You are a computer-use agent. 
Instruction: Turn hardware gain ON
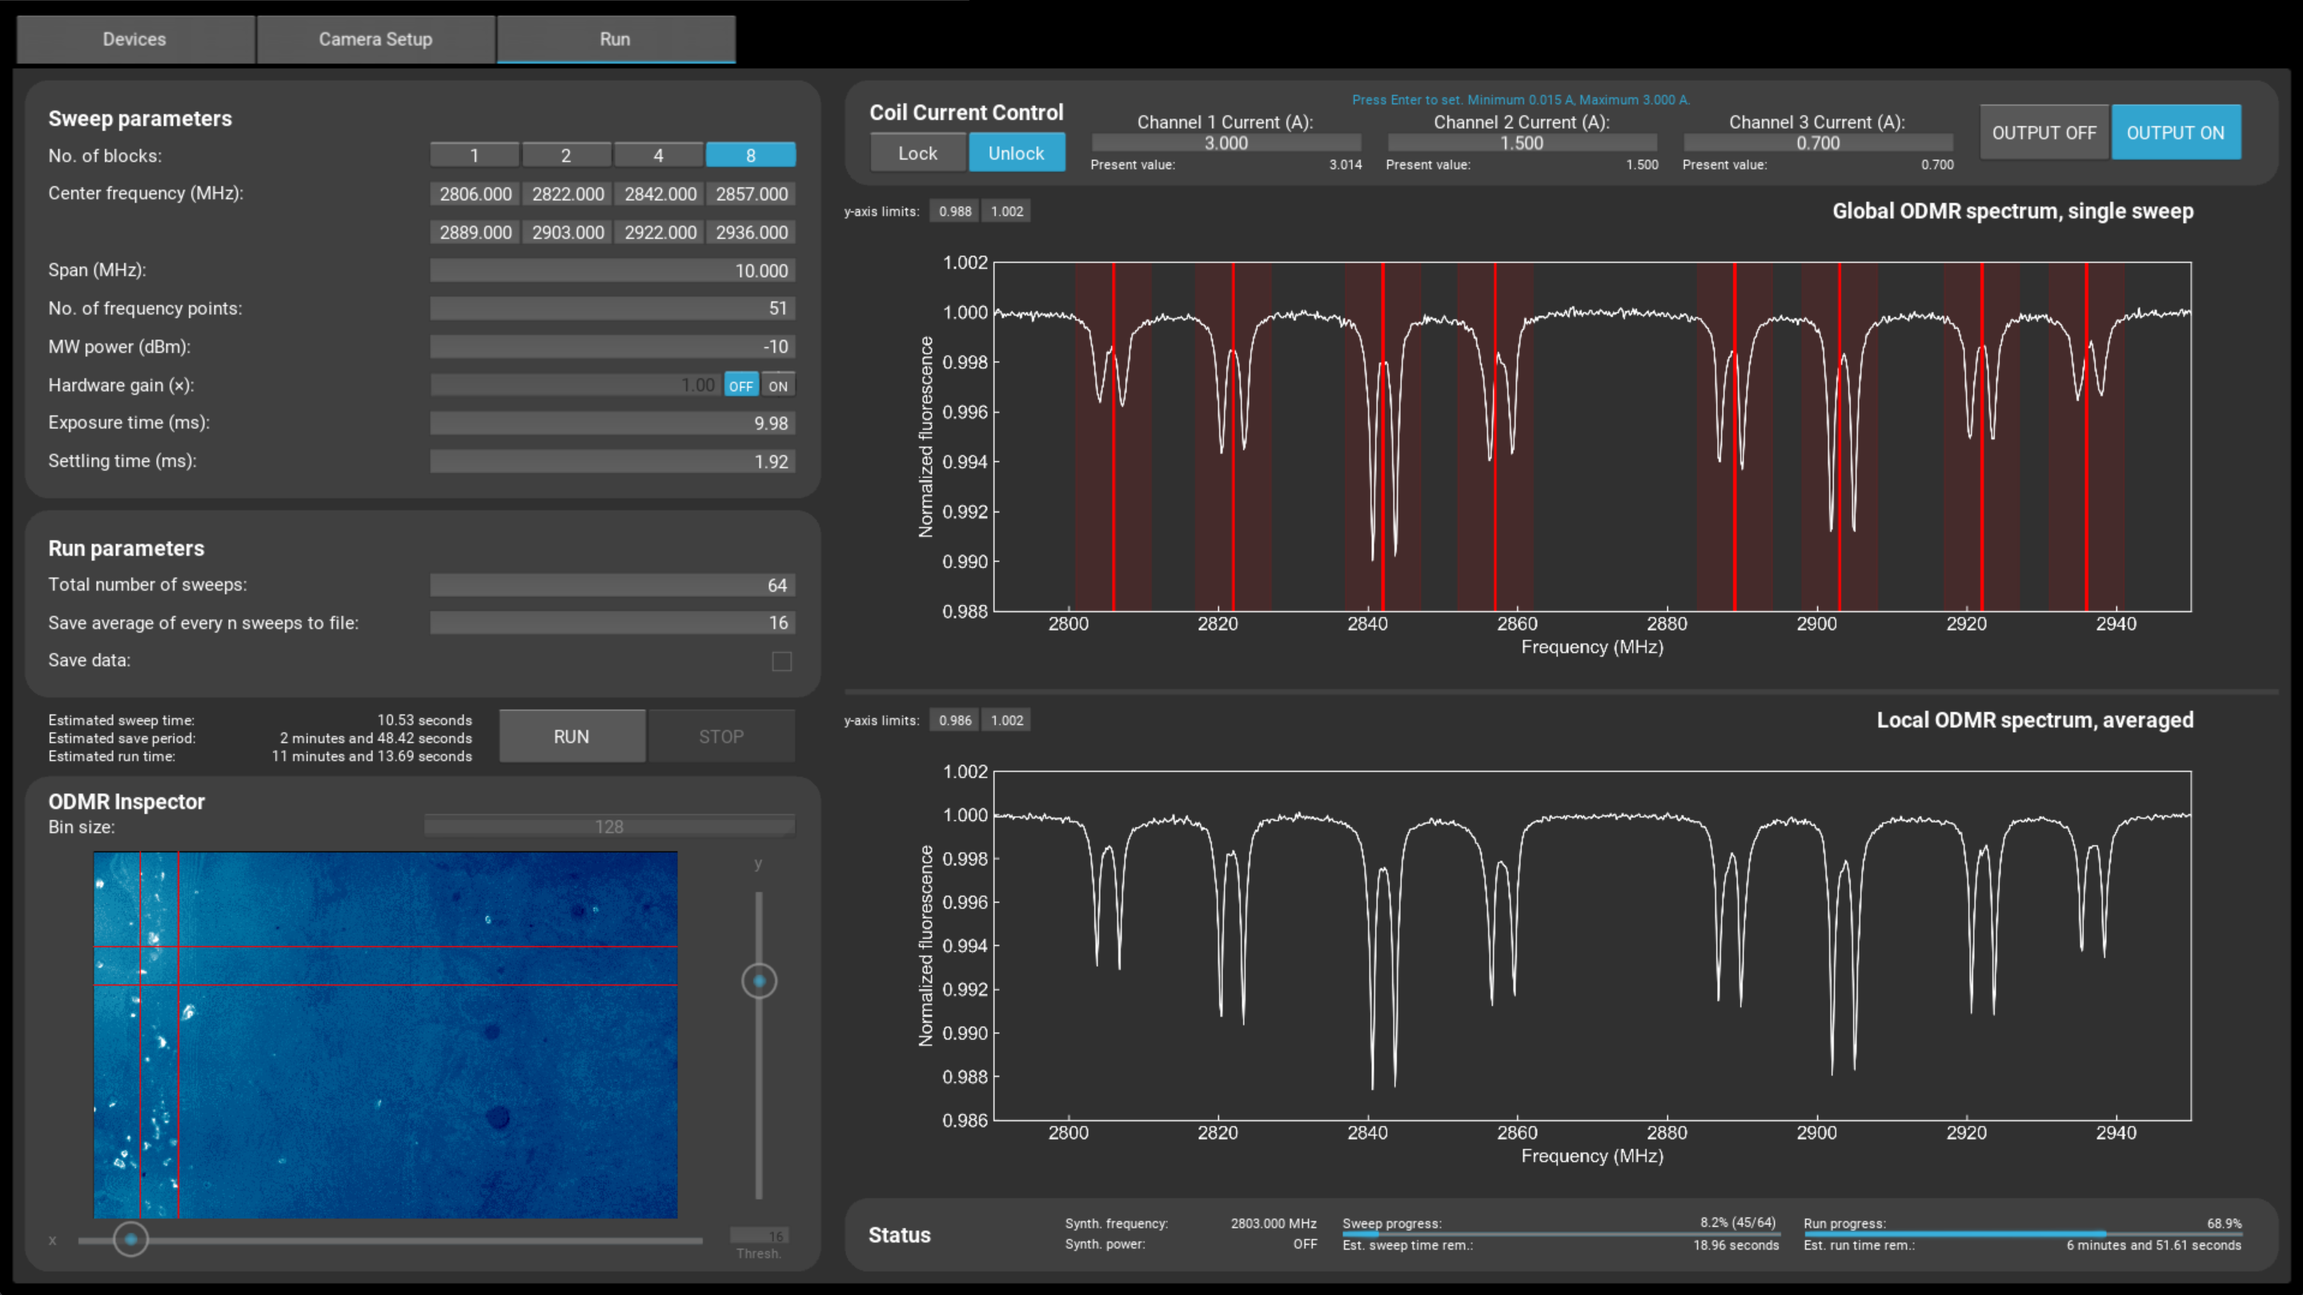tap(778, 386)
